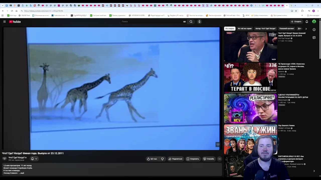Open YouTube notifications bell

coord(307,22)
